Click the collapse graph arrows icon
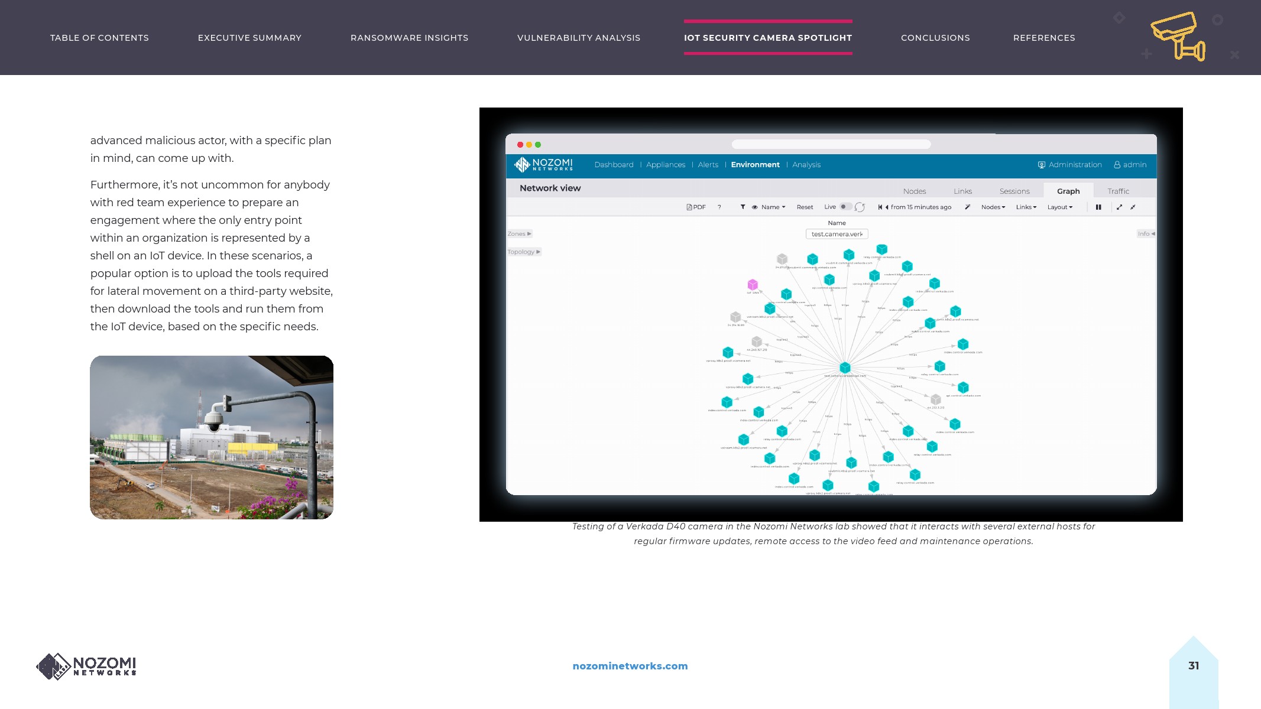The image size is (1261, 709). coord(1133,207)
